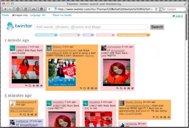Open World's Best Dad image thumbnail
This screenshot has height=128, width=189.
pos(62,72)
